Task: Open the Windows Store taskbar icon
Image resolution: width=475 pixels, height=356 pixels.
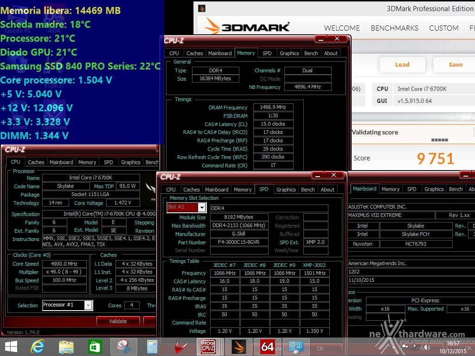Action: pos(95,347)
